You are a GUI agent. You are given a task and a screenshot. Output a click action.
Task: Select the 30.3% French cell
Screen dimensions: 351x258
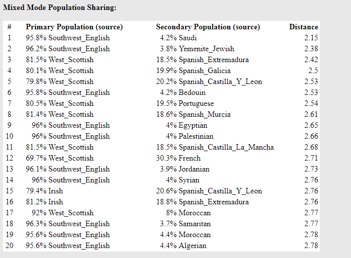pos(178,158)
